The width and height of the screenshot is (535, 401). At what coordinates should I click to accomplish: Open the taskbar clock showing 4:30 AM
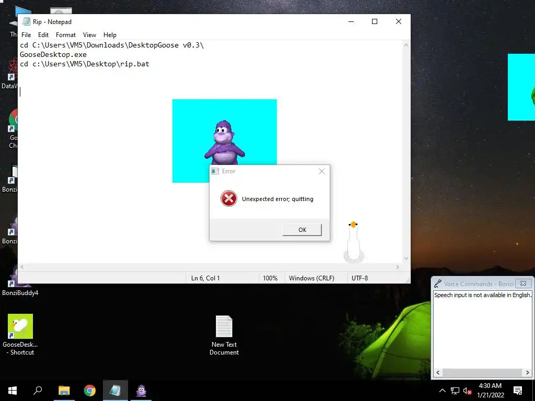tap(490, 386)
